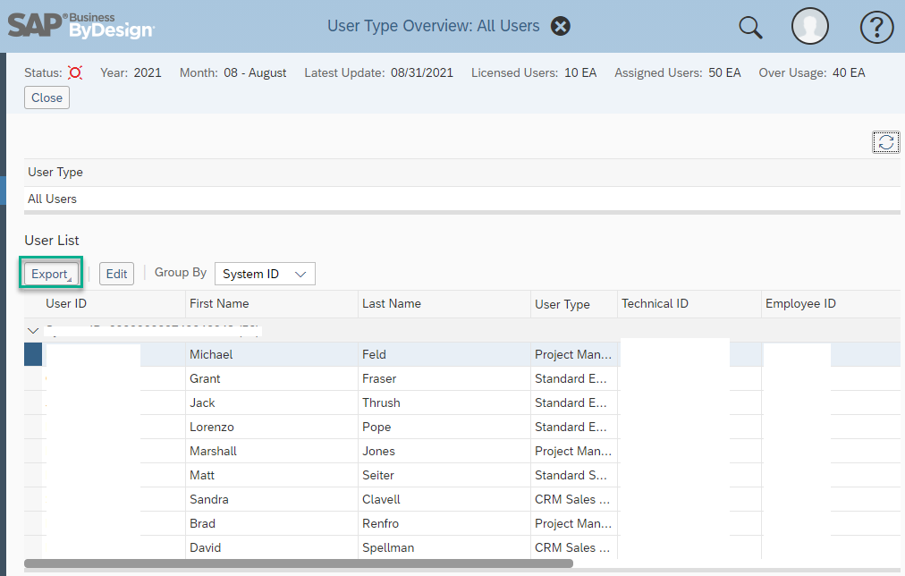Image resolution: width=905 pixels, height=576 pixels.
Task: Click the Licensed Users value 10 EA
Action: coord(580,72)
